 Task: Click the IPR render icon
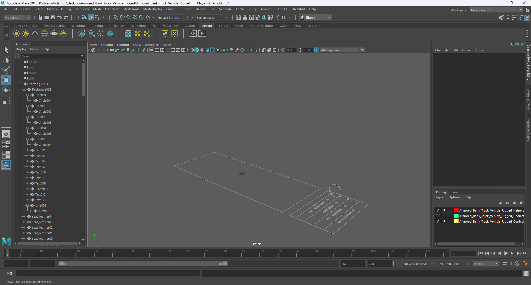coord(251,17)
